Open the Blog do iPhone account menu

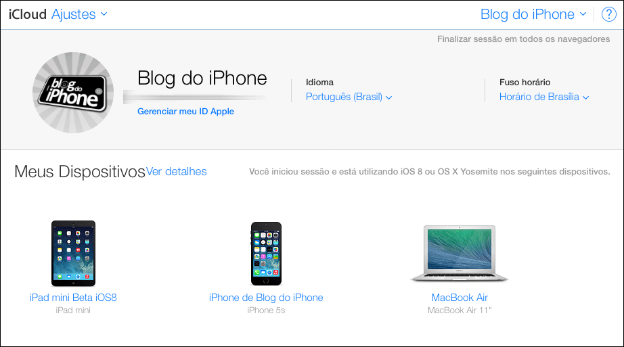534,14
